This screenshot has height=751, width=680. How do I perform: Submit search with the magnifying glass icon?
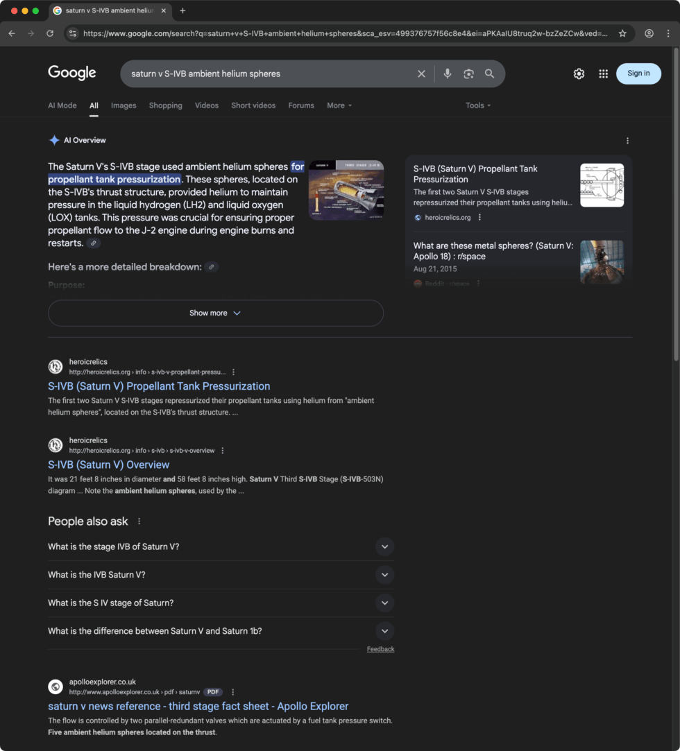tap(490, 74)
